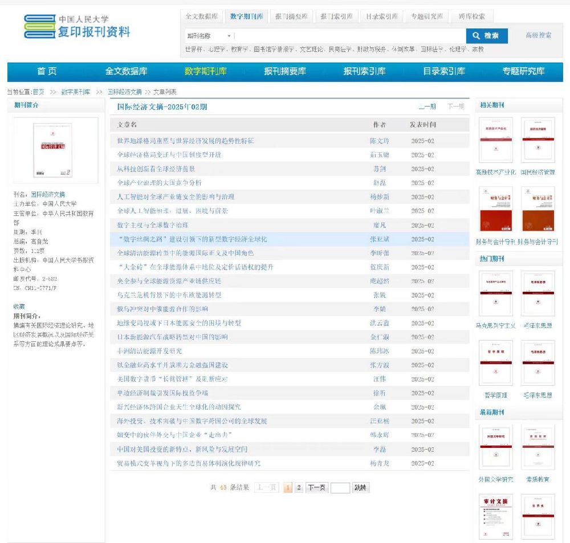Click the page number input box
Image resolution: width=570 pixels, height=543 pixels.
(340, 488)
